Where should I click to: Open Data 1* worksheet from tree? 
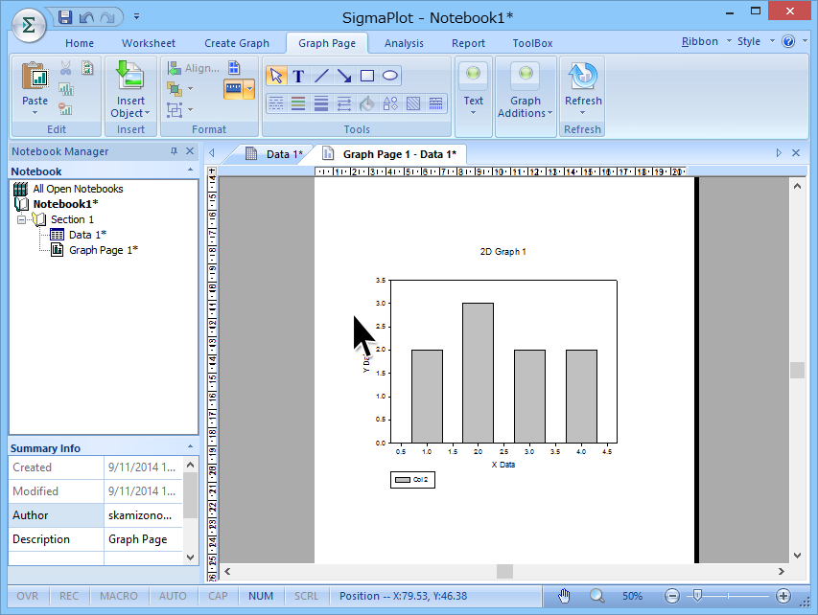(x=87, y=235)
